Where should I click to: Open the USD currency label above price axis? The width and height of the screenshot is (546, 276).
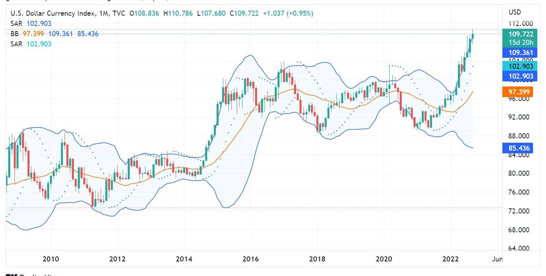(x=515, y=12)
